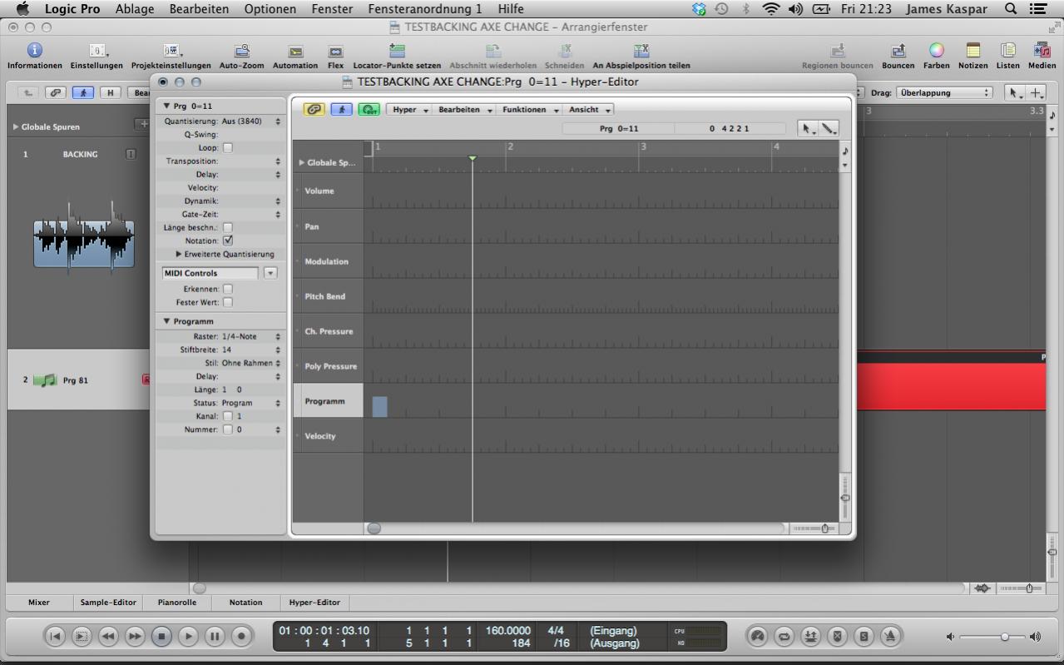Click the Arrange window link button
The height and width of the screenshot is (665, 1064).
click(56, 93)
